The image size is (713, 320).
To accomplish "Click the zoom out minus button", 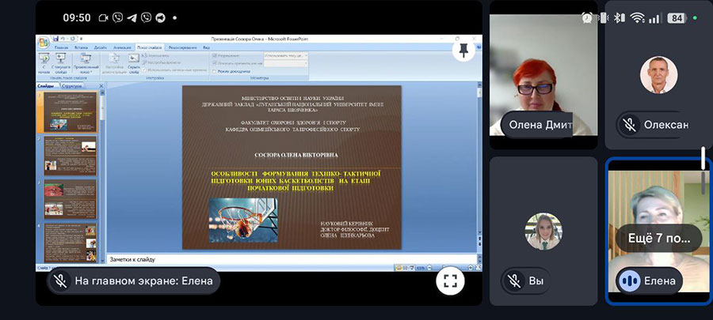I will pos(429,267).
